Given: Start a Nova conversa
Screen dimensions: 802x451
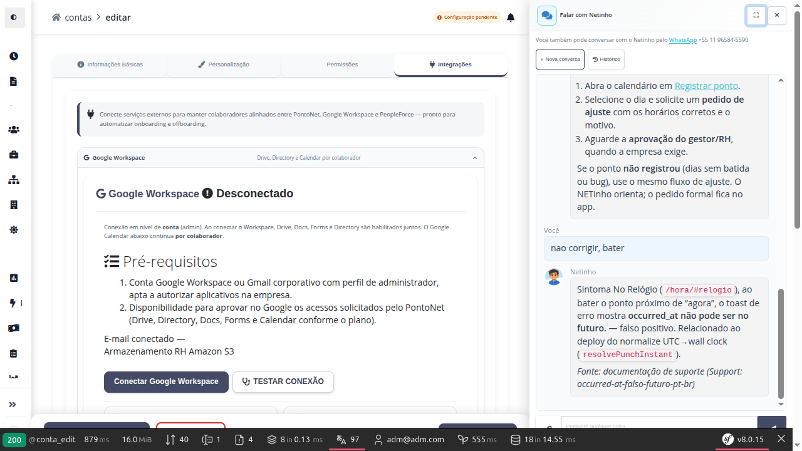Looking at the screenshot, I should pos(560,60).
